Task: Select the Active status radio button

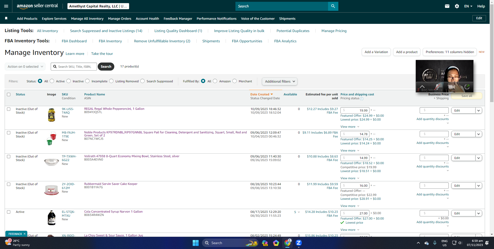Action: (x=52, y=81)
